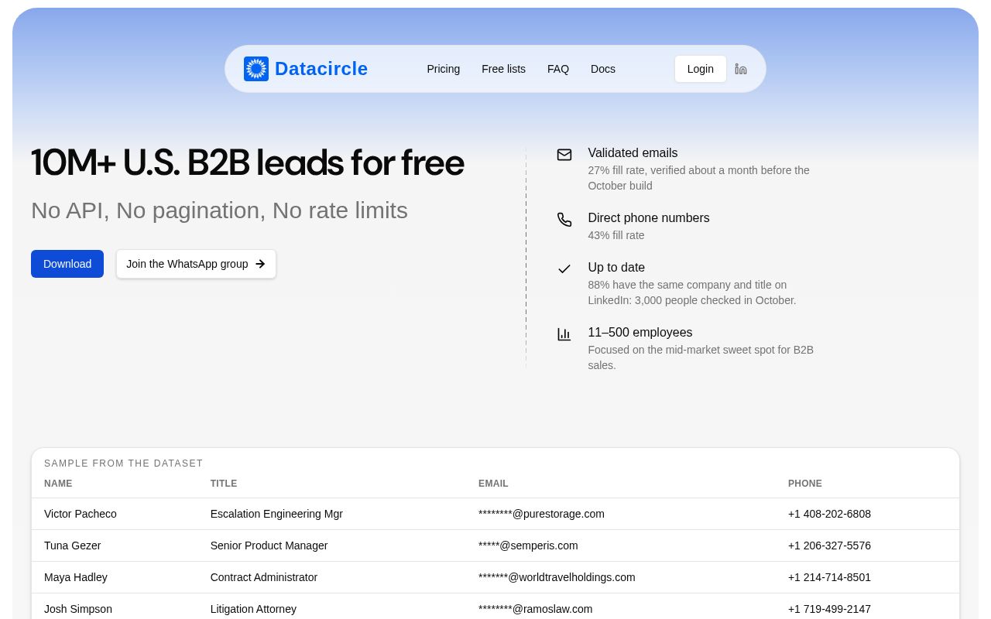Screen dimensions: 991x619
Task: Go to Free lists page
Action: (504, 69)
